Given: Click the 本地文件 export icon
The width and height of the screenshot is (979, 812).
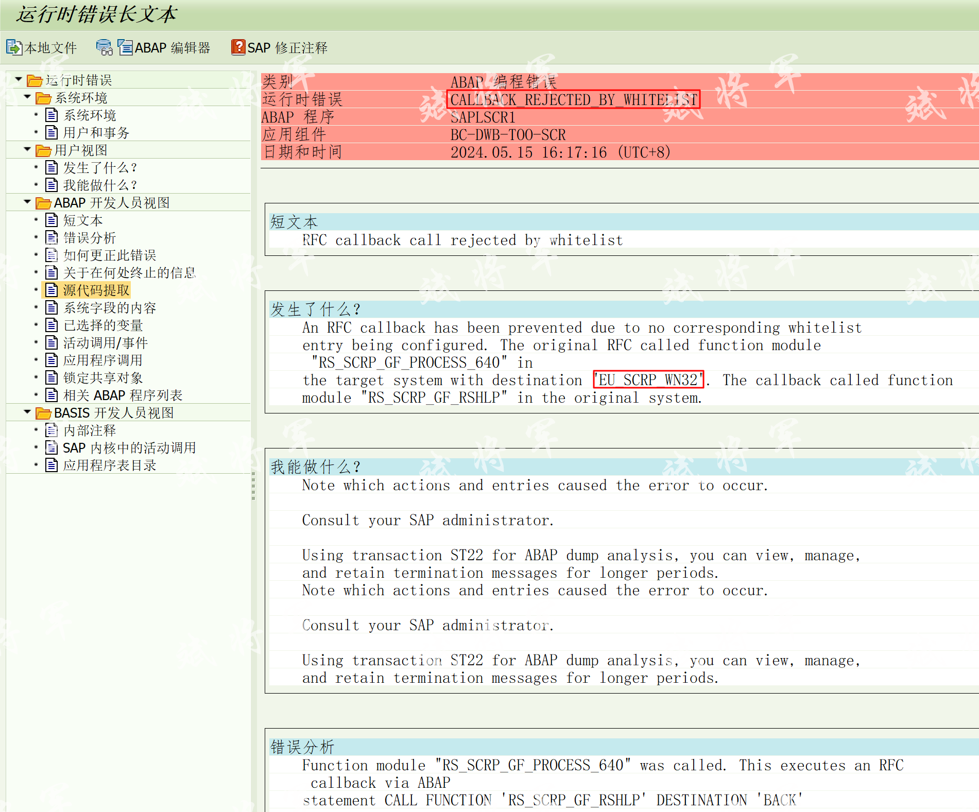Looking at the screenshot, I should 14,47.
